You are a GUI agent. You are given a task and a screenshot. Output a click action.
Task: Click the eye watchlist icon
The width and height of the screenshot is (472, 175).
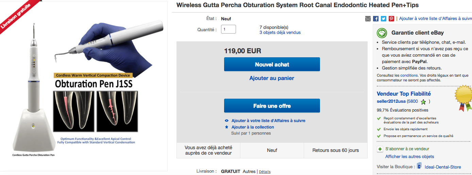click(227, 121)
